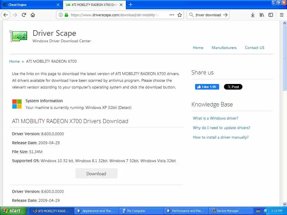
Task: Open the Windows start button
Action: pos(13,211)
